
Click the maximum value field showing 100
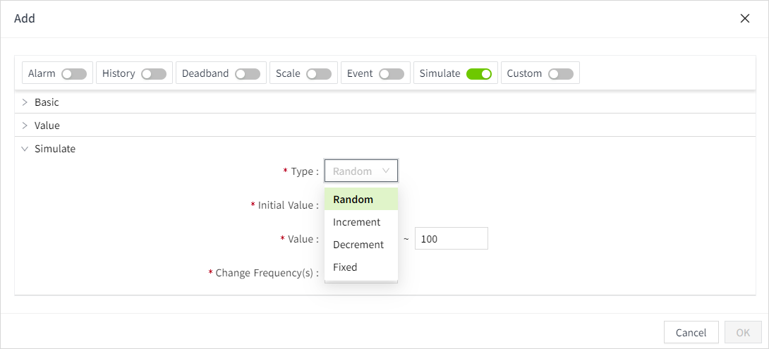451,239
